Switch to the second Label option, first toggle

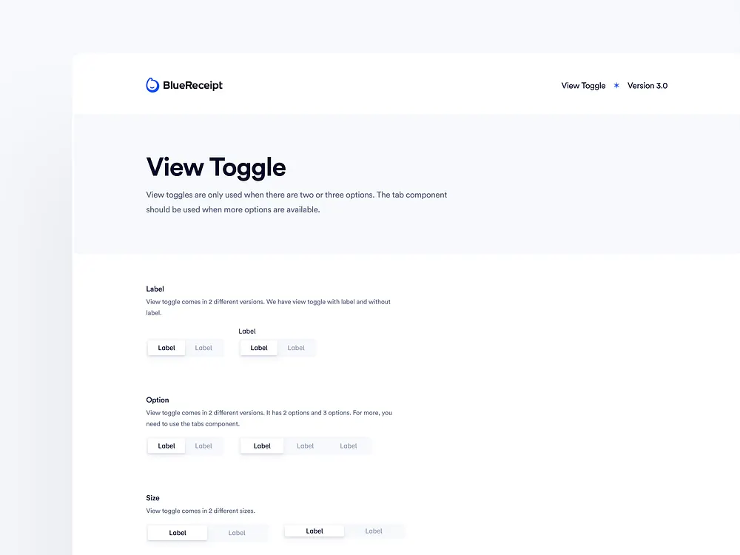[x=204, y=347]
